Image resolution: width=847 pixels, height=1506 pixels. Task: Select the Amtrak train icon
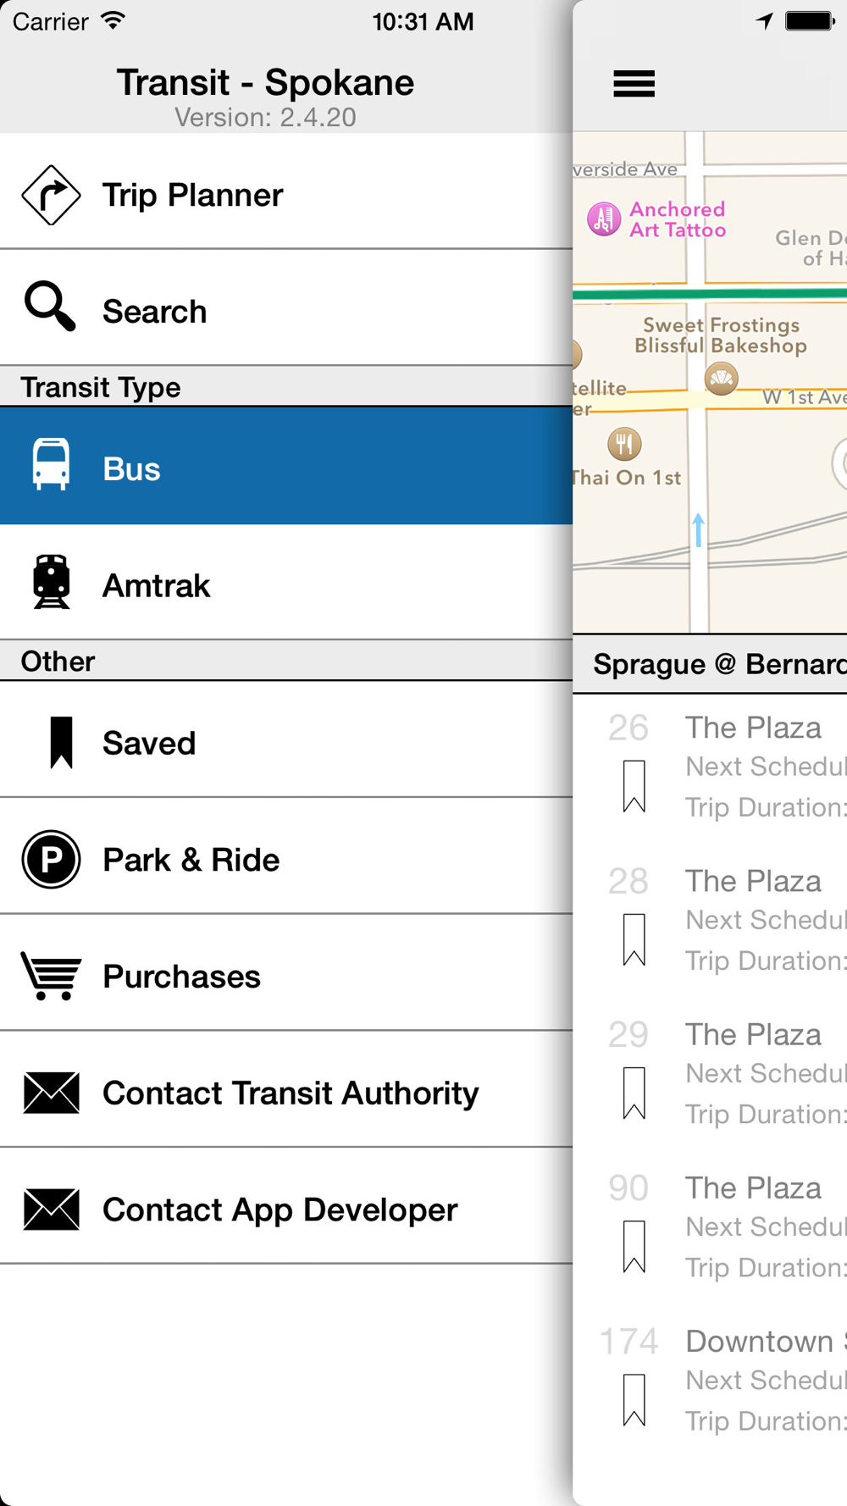click(51, 582)
